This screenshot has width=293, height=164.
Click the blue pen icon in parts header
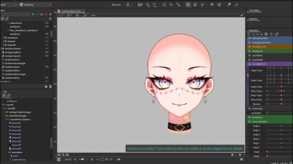(50, 14)
